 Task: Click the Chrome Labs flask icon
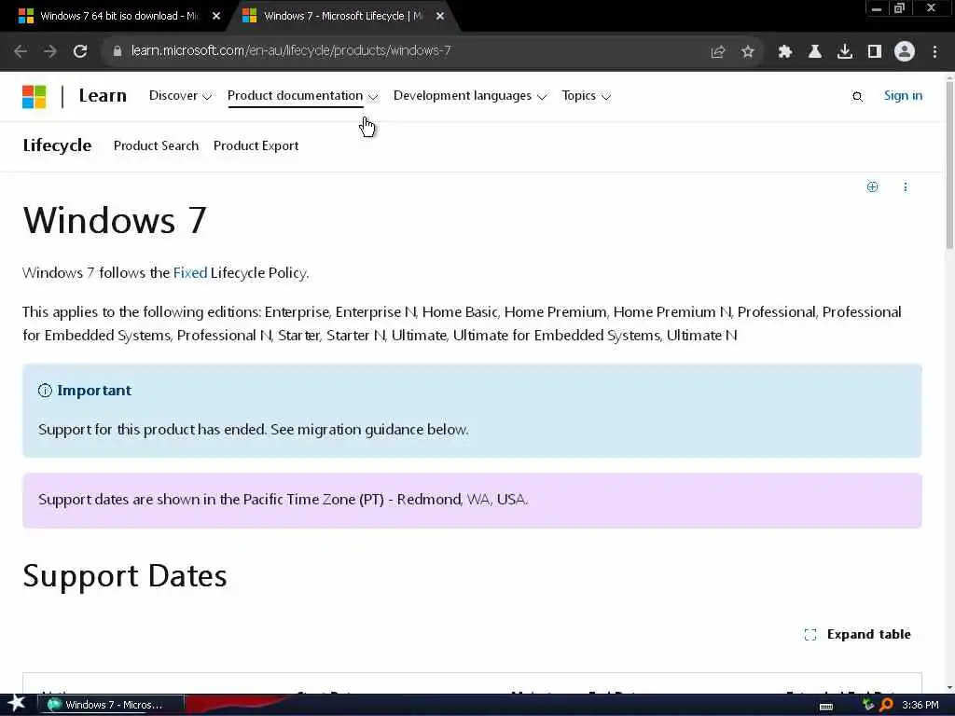(x=815, y=52)
